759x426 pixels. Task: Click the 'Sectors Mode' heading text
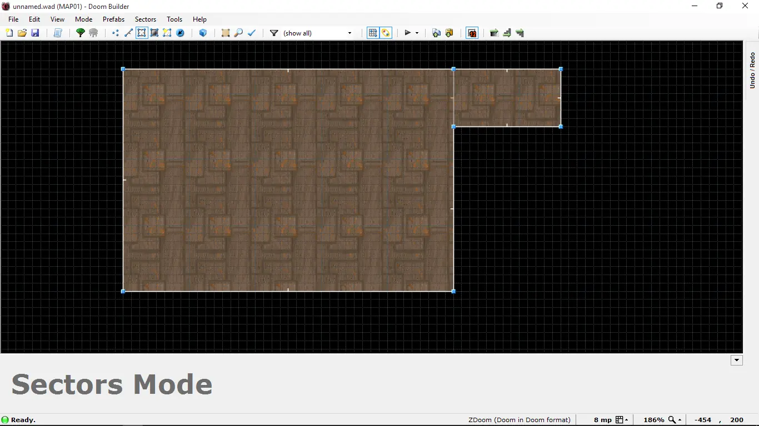point(112,384)
